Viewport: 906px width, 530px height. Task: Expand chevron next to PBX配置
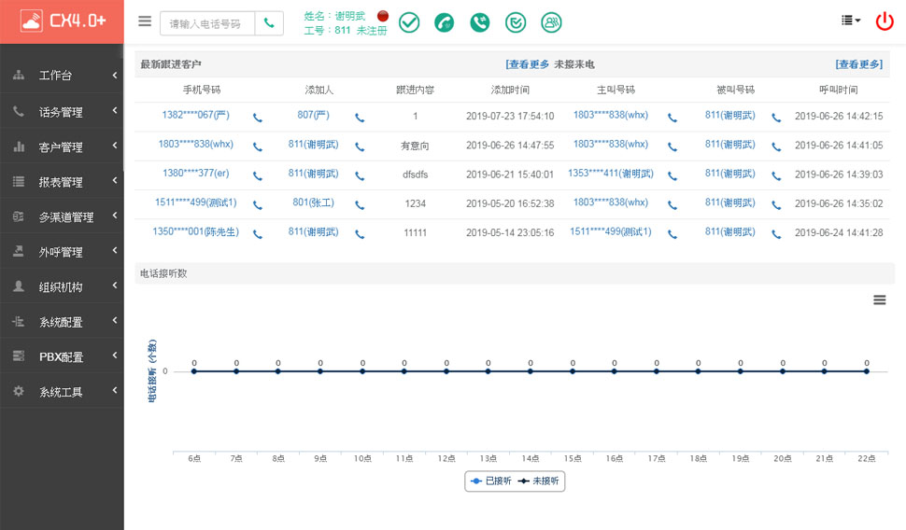(x=115, y=356)
